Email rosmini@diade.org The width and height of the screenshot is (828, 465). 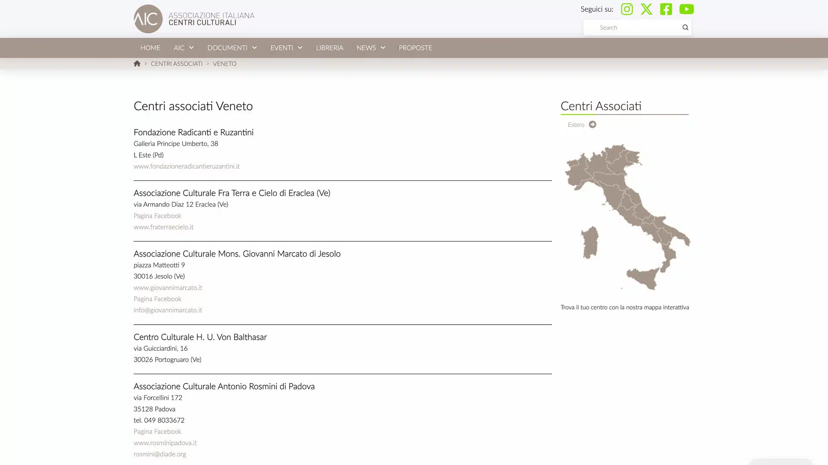tap(160, 454)
